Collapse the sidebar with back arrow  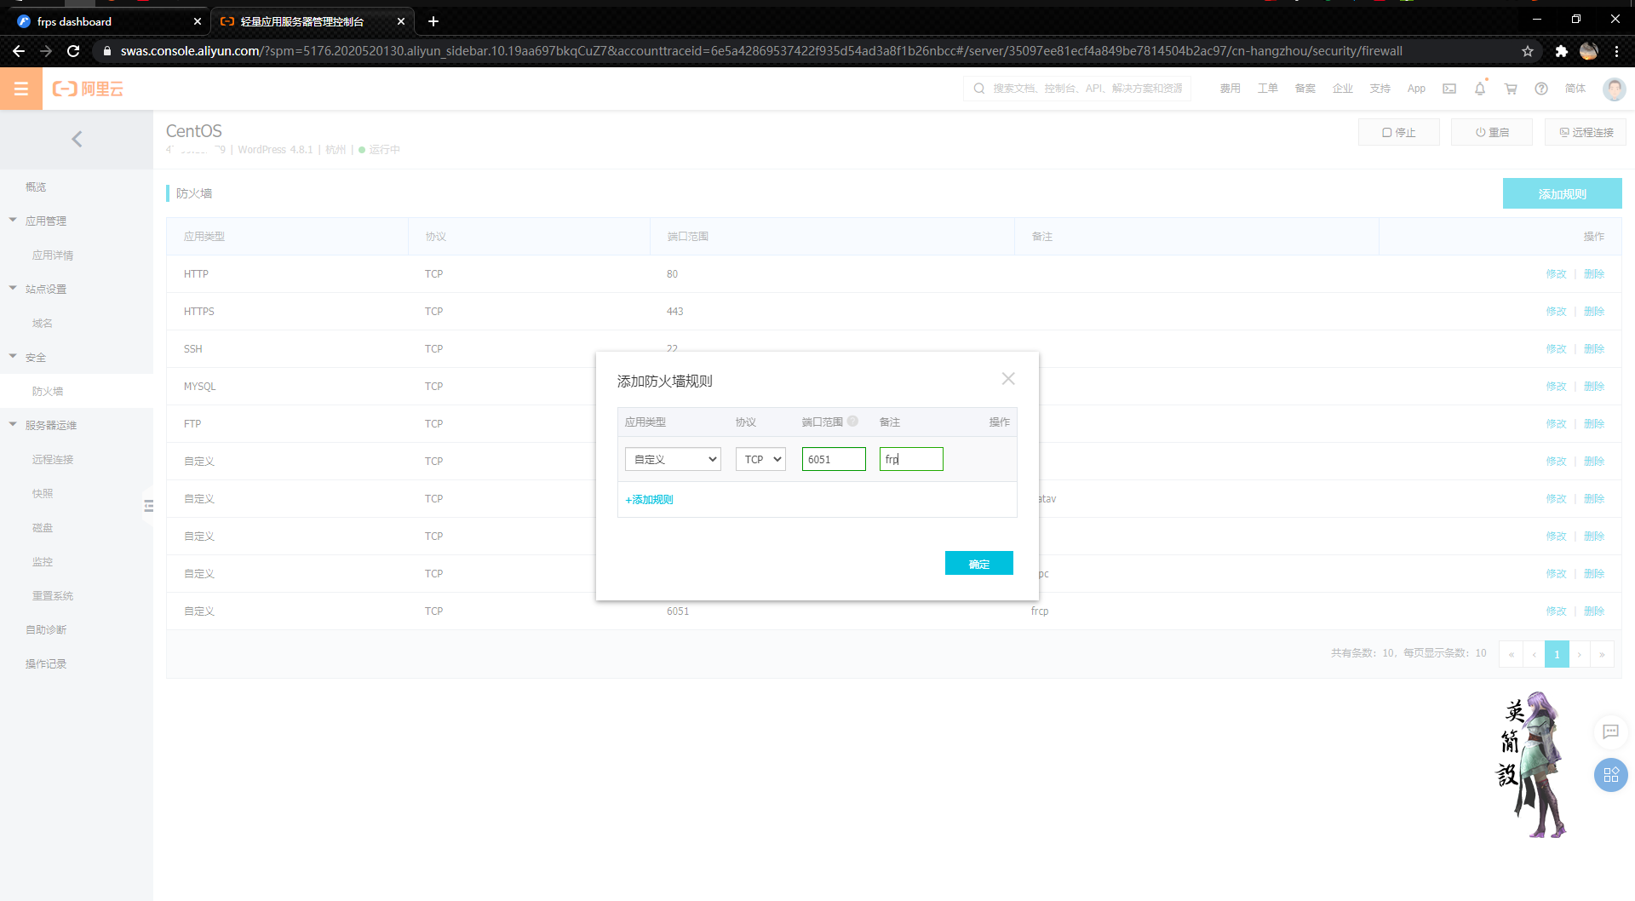pyautogui.click(x=77, y=139)
